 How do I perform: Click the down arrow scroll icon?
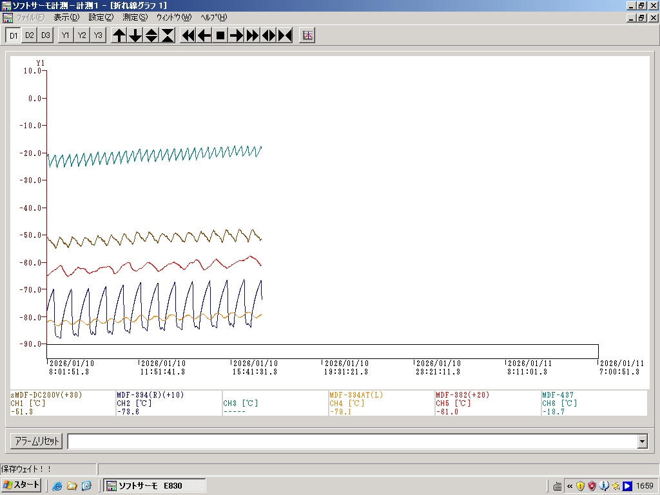pos(135,35)
